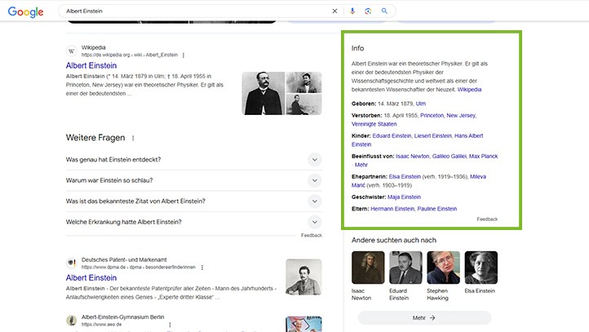
Task: Expand question about Einstein's bekannteste Zitat
Action: [194, 201]
